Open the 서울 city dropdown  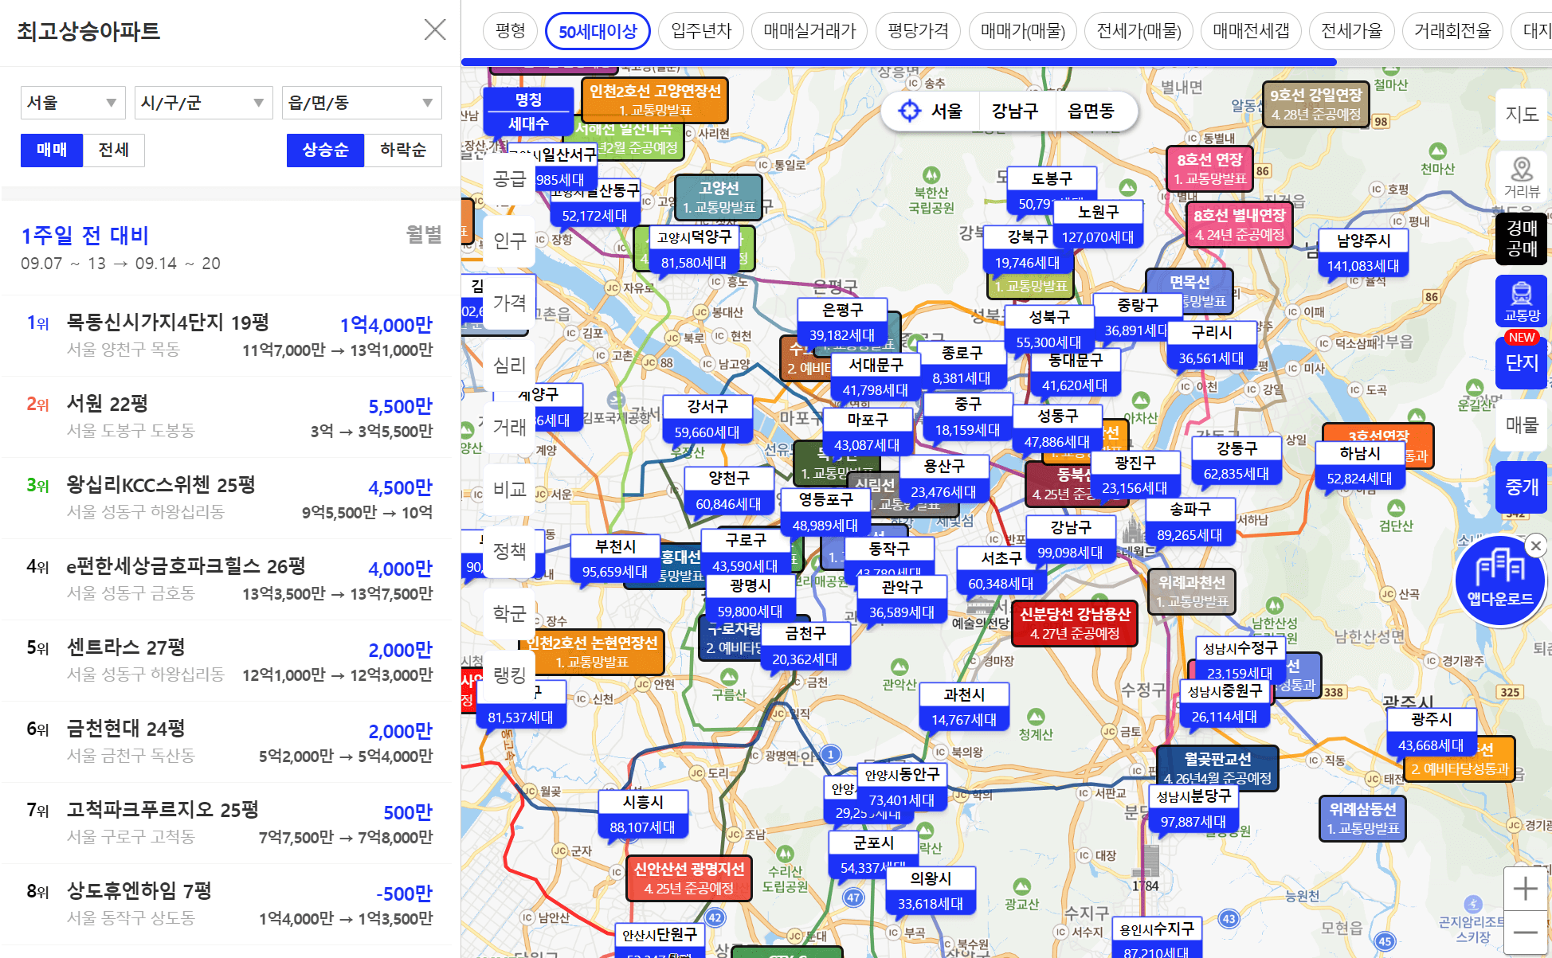(71, 103)
